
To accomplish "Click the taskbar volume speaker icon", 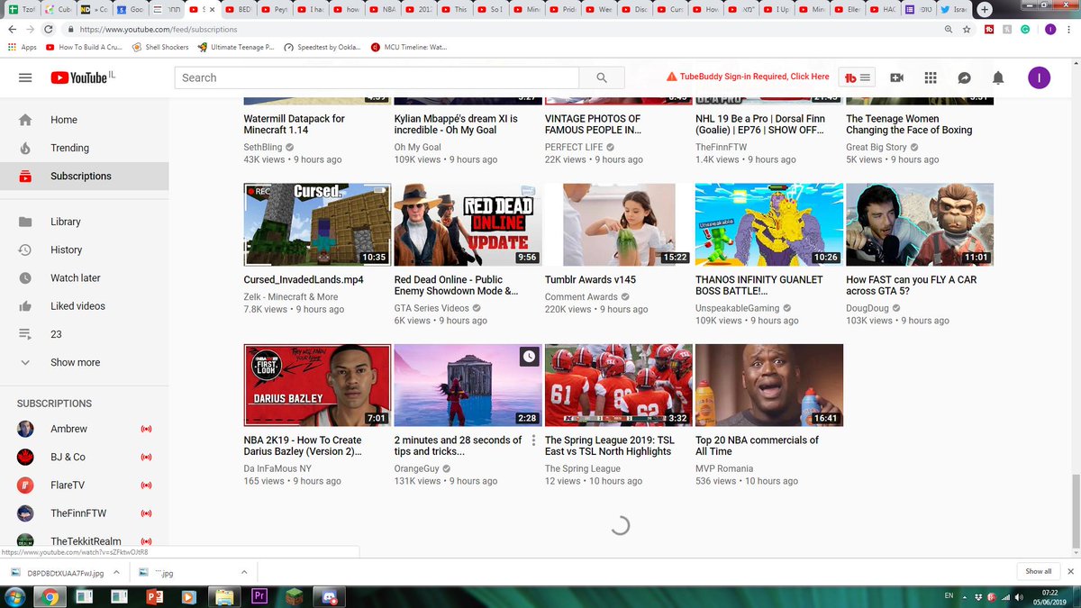I will coord(1018,596).
